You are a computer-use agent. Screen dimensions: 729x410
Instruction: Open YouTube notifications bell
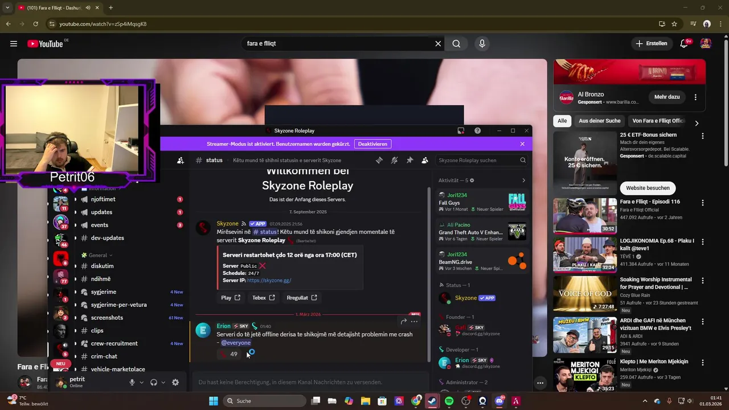tap(685, 44)
